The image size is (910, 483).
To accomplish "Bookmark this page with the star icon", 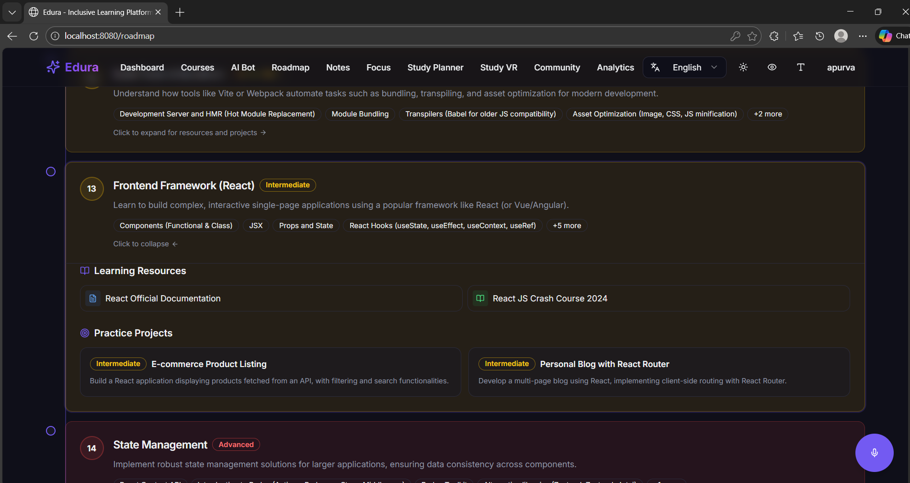I will pyautogui.click(x=752, y=36).
